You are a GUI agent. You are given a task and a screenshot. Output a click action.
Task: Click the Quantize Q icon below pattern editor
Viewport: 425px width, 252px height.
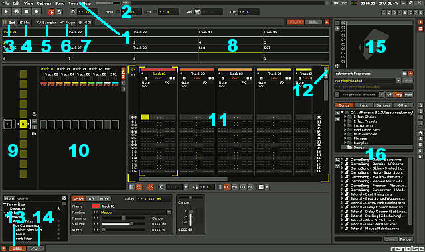click(x=161, y=187)
